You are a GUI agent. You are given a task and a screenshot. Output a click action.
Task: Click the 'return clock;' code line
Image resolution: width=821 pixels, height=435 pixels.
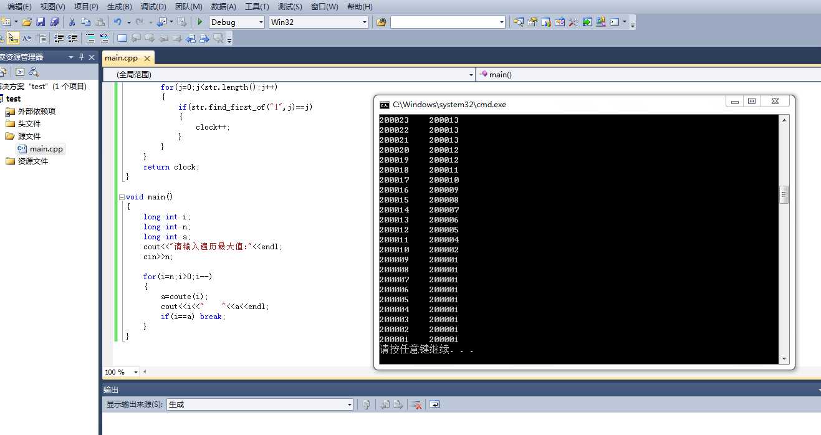171,167
